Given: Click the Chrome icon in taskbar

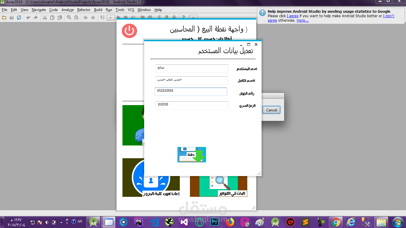Looking at the screenshot, I should 336,222.
